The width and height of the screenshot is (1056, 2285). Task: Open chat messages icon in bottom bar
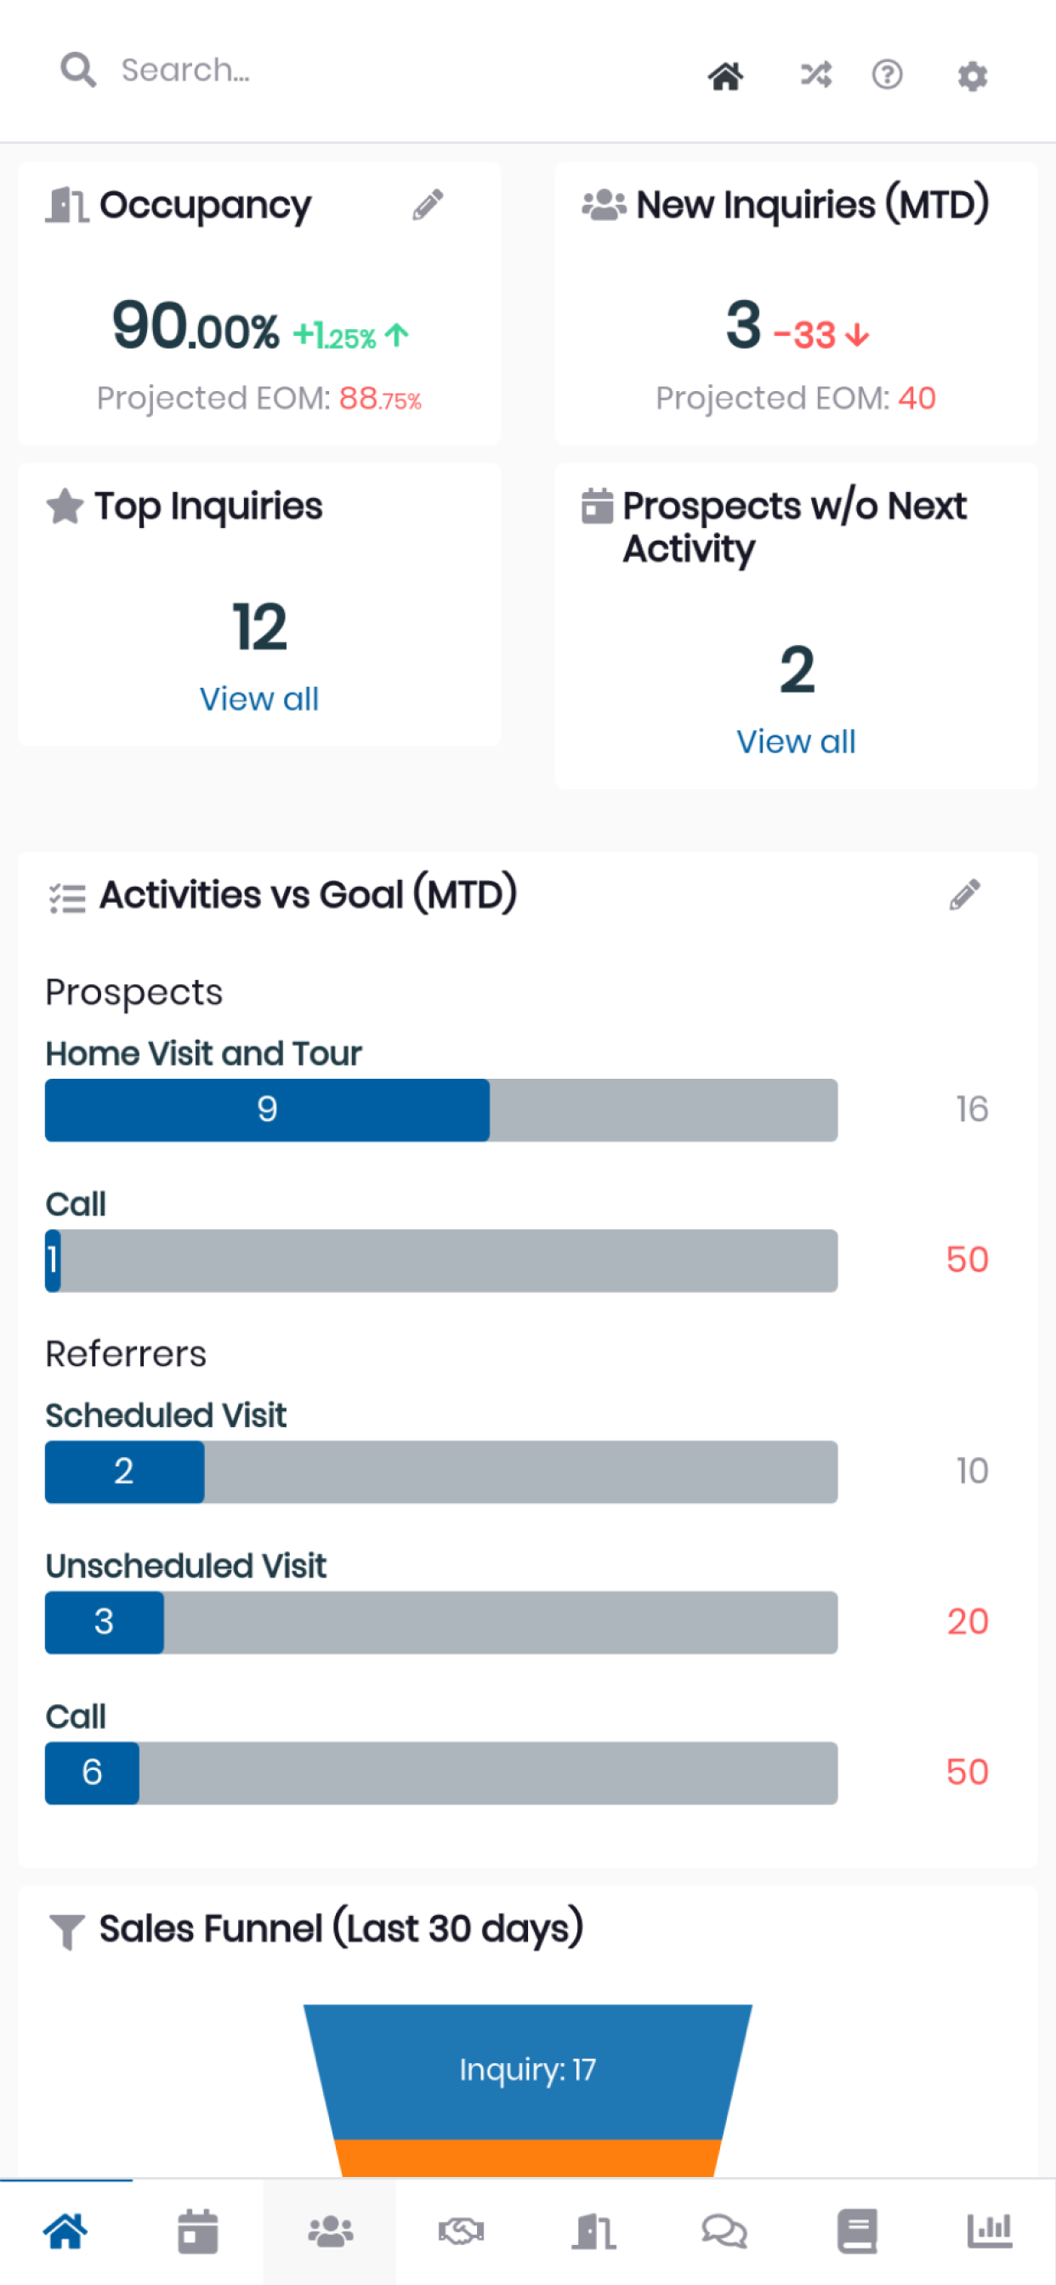pyautogui.click(x=724, y=2230)
